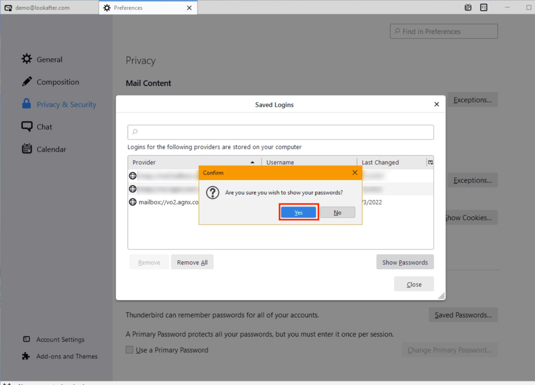Click the Saved Logins search field

pos(280,132)
